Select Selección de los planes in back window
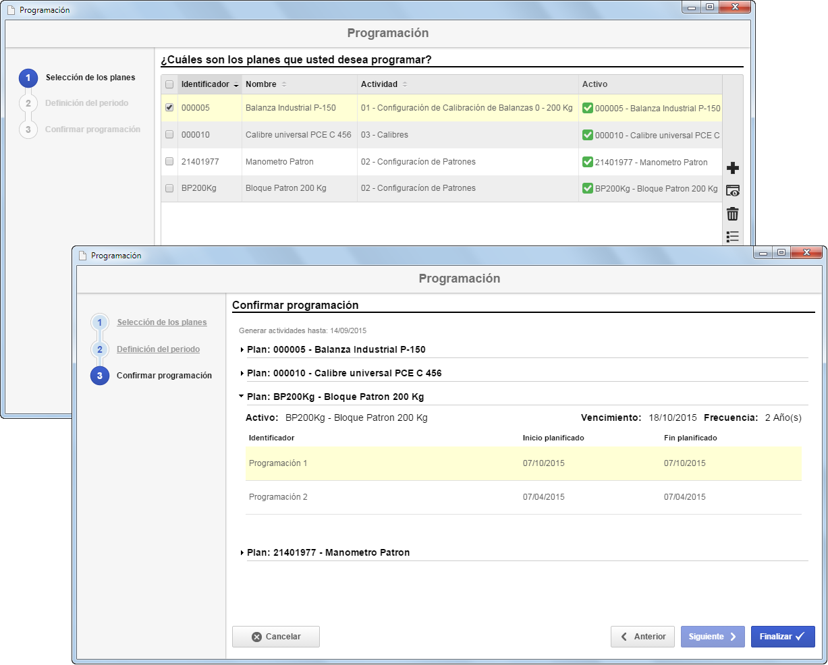The width and height of the screenshot is (828, 665). point(90,78)
